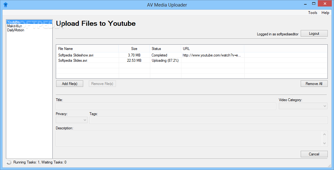Click the spinning tasks indicator icon

click(9, 162)
